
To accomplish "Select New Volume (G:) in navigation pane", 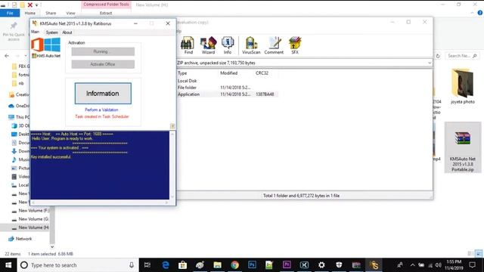I will [30, 219].
